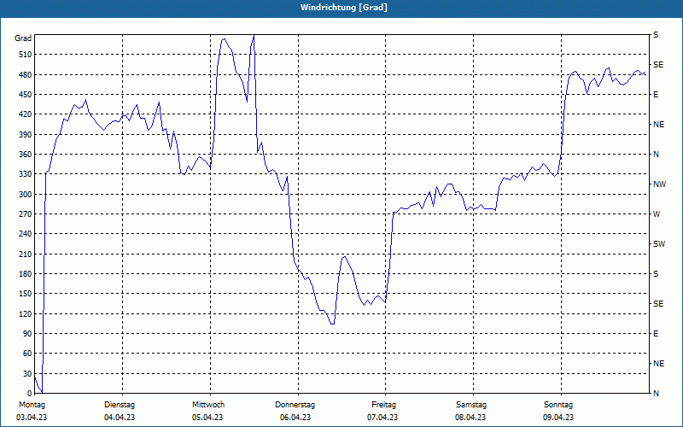This screenshot has width=683, height=427.
Task: Select the date 04.04.23
Action: click(120, 418)
